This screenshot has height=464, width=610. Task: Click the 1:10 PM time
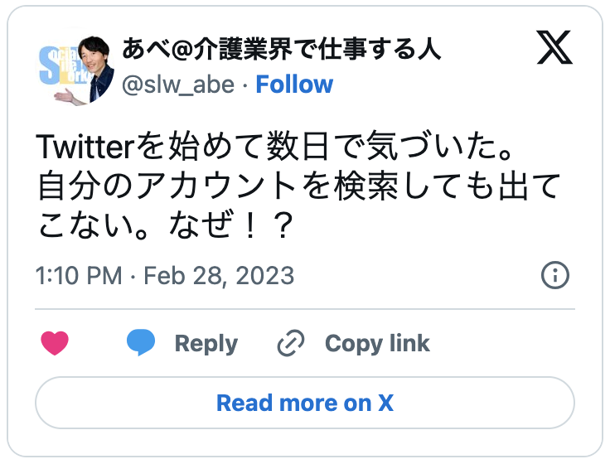click(x=80, y=275)
